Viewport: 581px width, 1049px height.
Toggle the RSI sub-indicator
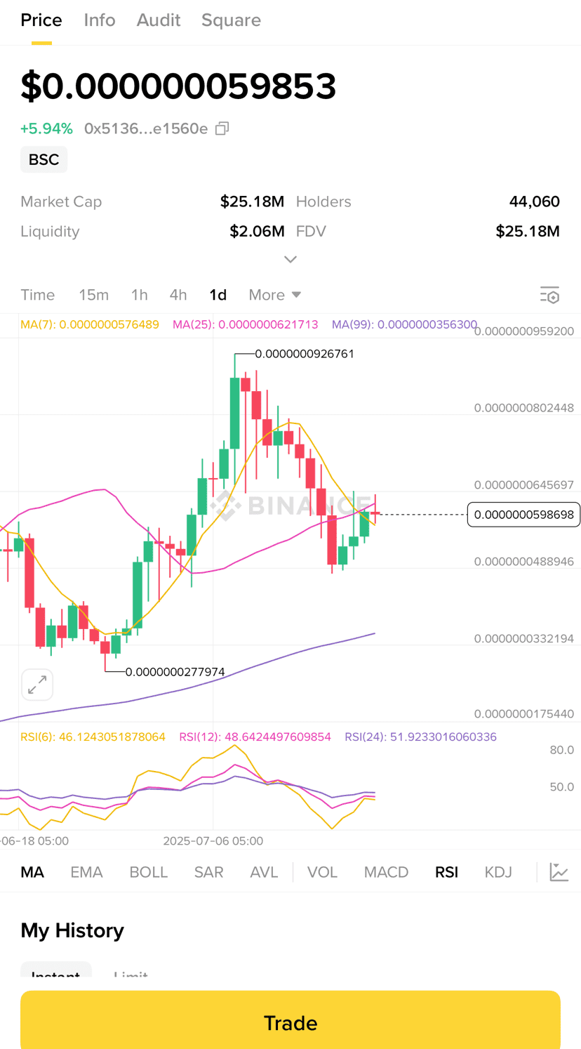(446, 872)
